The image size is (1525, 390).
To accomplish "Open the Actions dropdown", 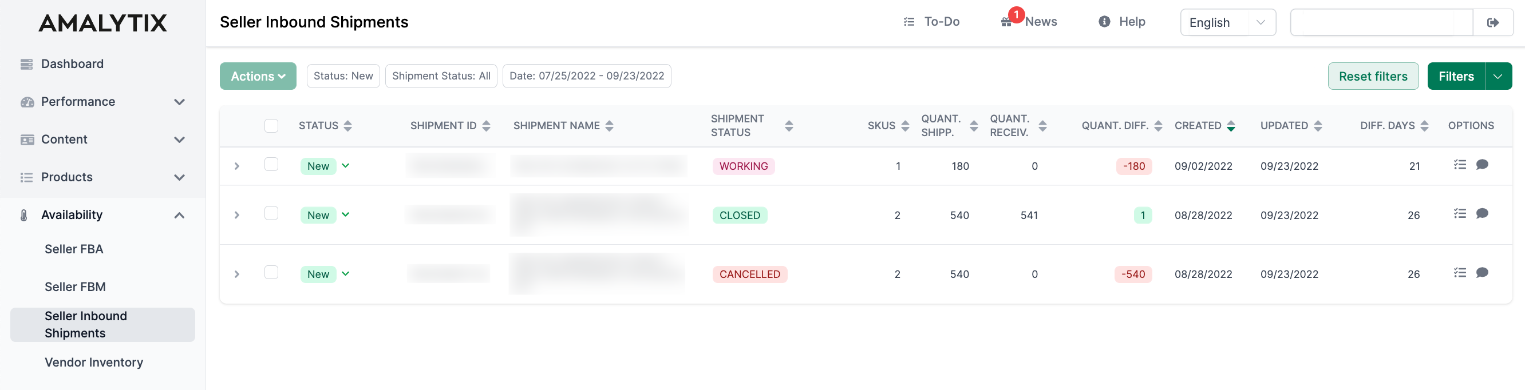I will [x=258, y=77].
